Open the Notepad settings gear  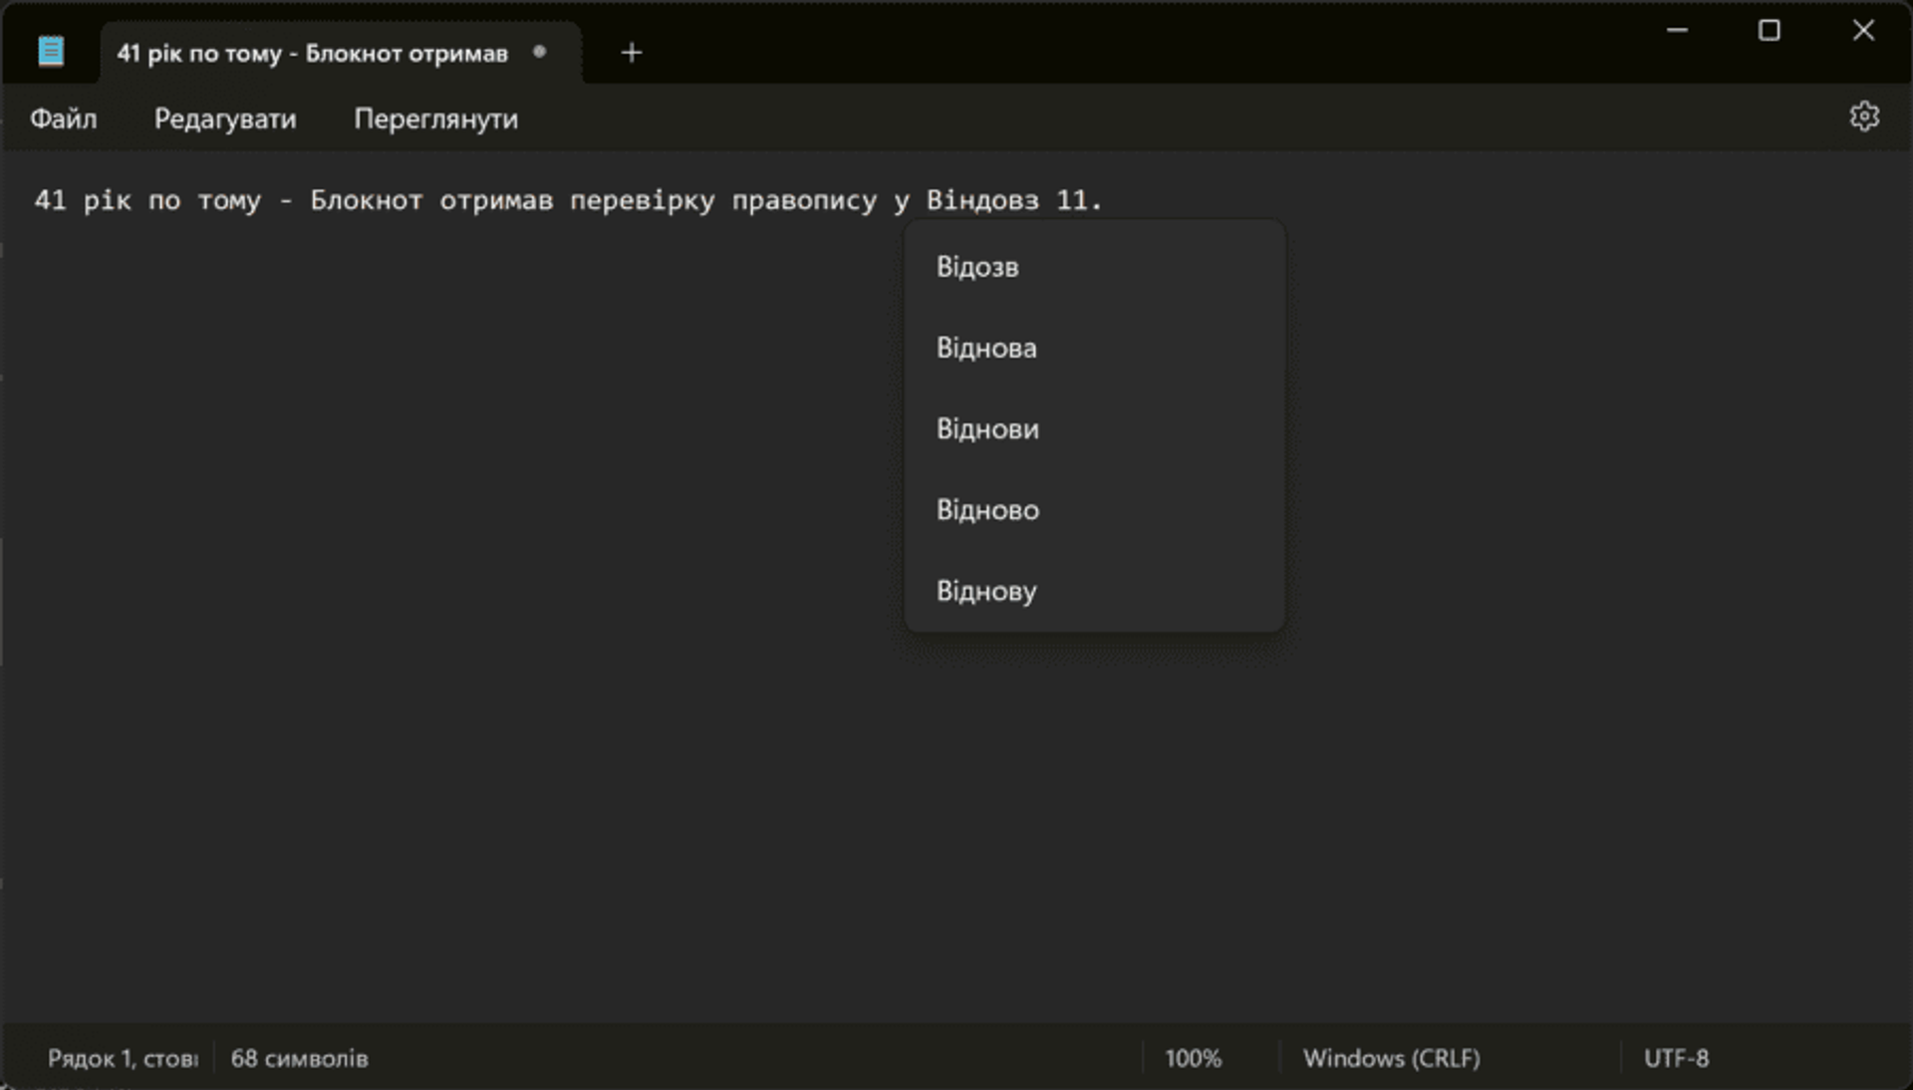pyautogui.click(x=1864, y=117)
